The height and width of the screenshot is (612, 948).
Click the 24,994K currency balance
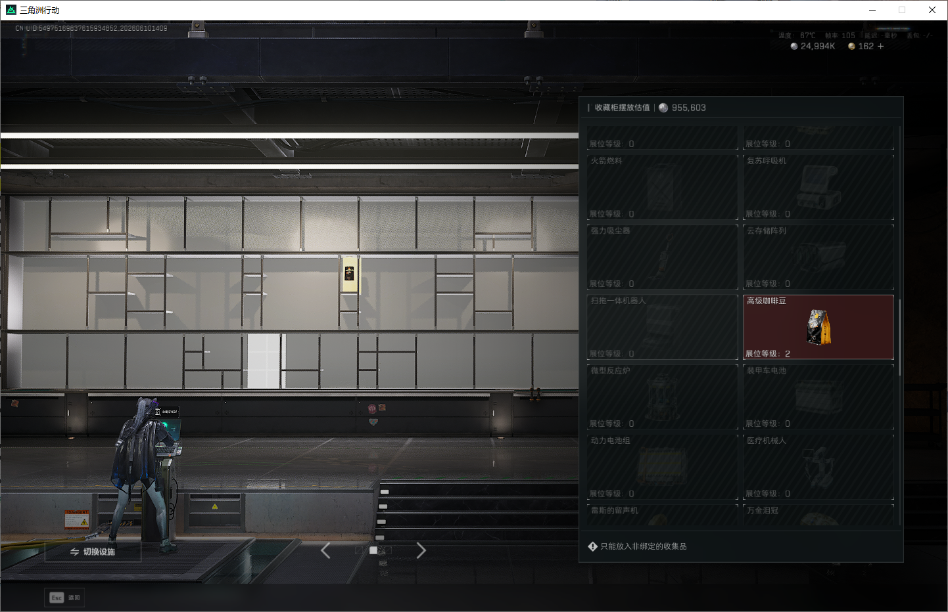[813, 46]
